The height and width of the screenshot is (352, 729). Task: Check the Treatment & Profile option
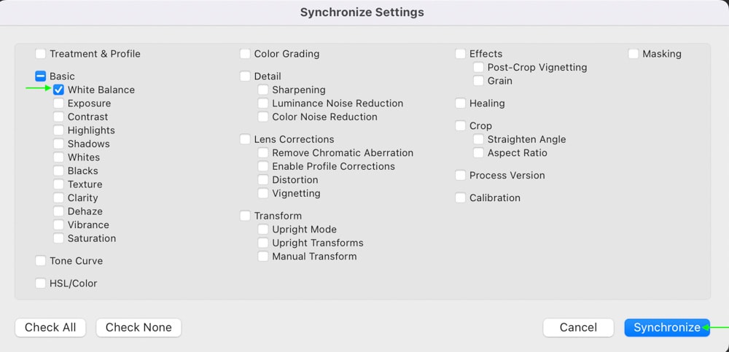41,54
